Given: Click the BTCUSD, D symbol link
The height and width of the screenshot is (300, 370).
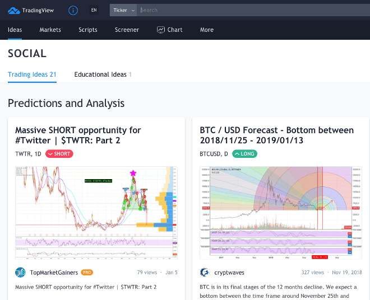Looking at the screenshot, I should (x=214, y=154).
